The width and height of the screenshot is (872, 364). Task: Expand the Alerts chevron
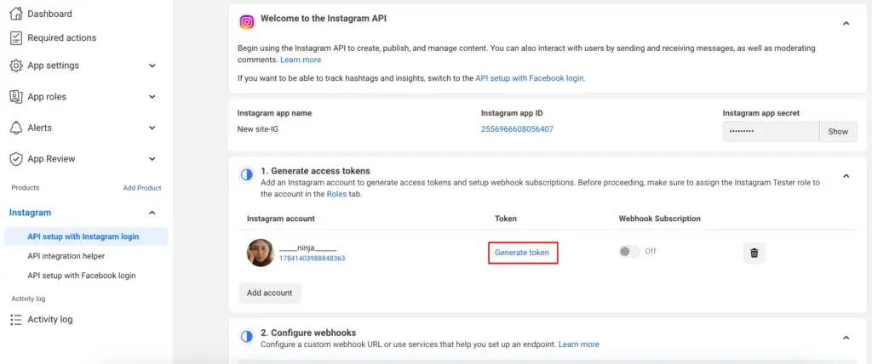[152, 128]
